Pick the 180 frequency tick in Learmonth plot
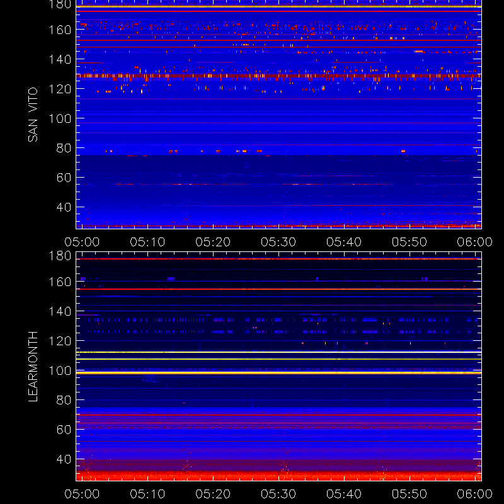The height and width of the screenshot is (504, 504). [60, 256]
